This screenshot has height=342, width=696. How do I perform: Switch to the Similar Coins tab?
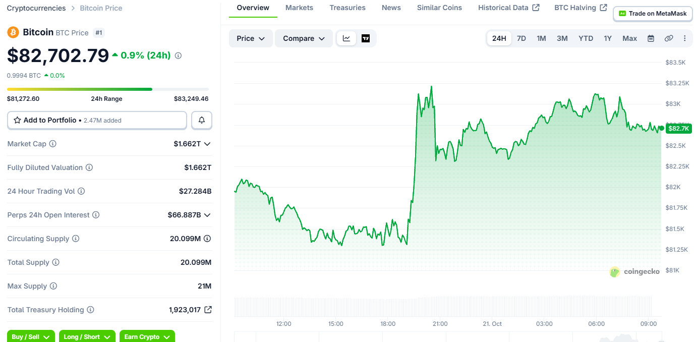click(439, 8)
